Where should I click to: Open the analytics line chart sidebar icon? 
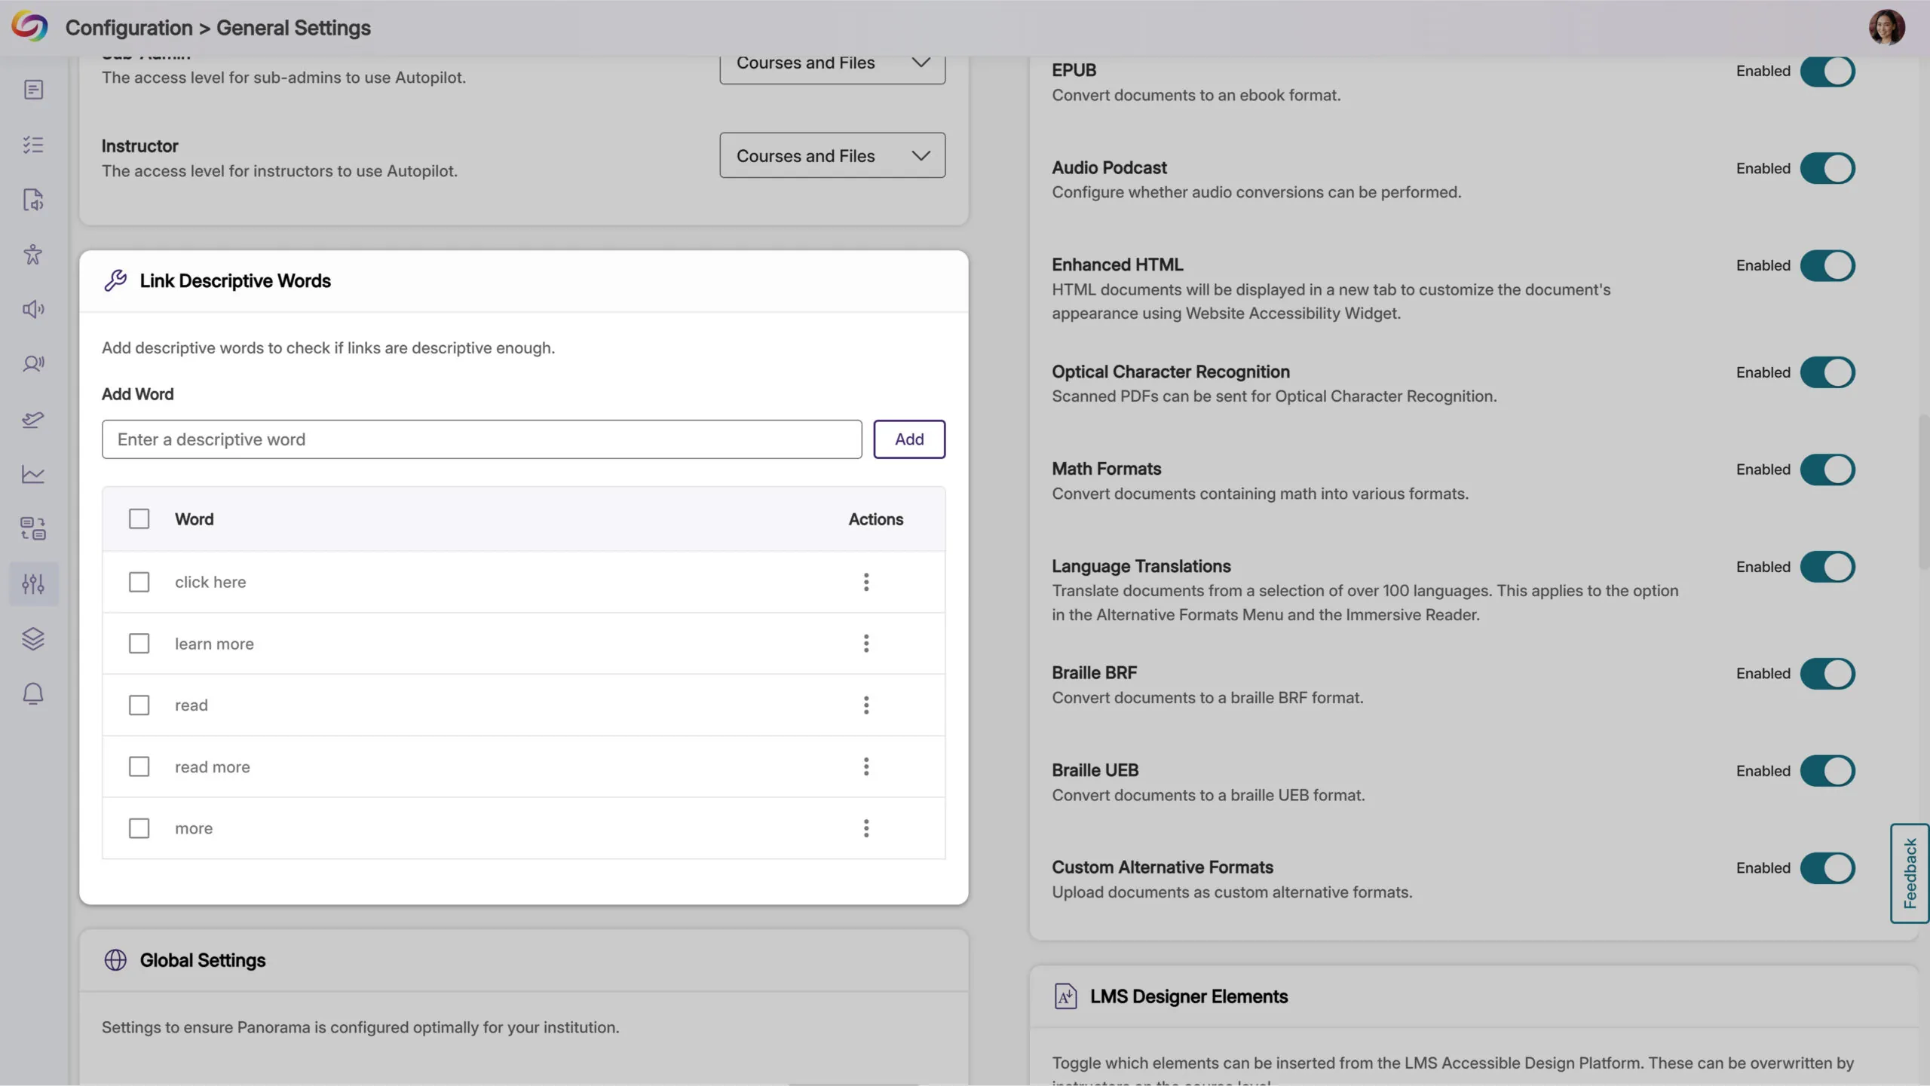coord(33,474)
